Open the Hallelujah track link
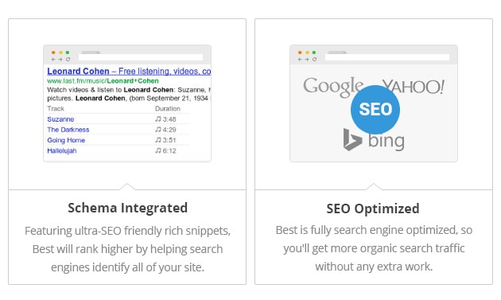 (62, 150)
